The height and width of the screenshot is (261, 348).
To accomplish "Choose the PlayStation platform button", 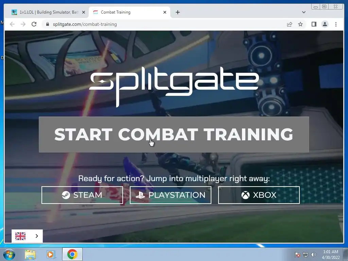I will tap(171, 195).
